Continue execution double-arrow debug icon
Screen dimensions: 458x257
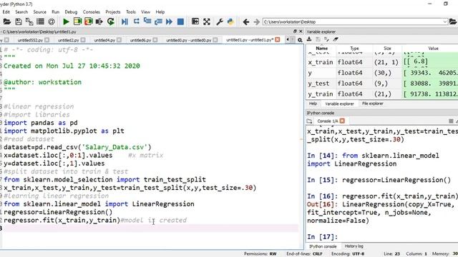(169, 21)
